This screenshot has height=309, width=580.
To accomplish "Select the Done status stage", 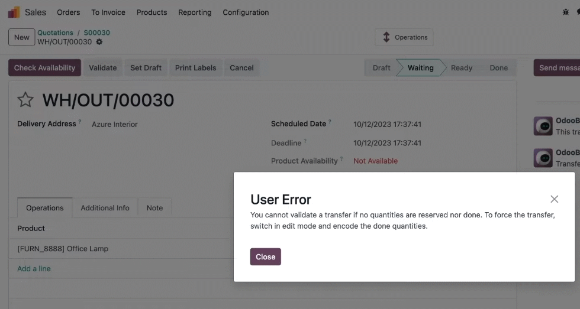I will pyautogui.click(x=498, y=67).
